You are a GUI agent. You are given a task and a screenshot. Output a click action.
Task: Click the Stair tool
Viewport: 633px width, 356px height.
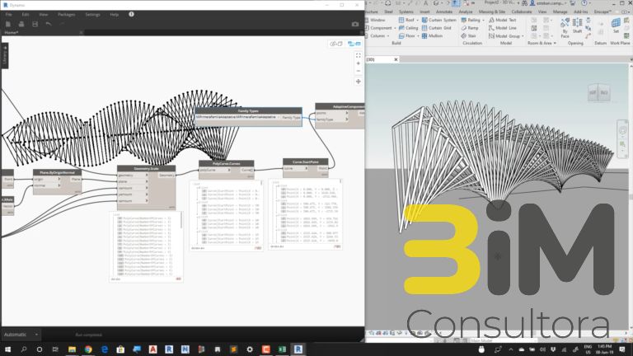[469, 36]
